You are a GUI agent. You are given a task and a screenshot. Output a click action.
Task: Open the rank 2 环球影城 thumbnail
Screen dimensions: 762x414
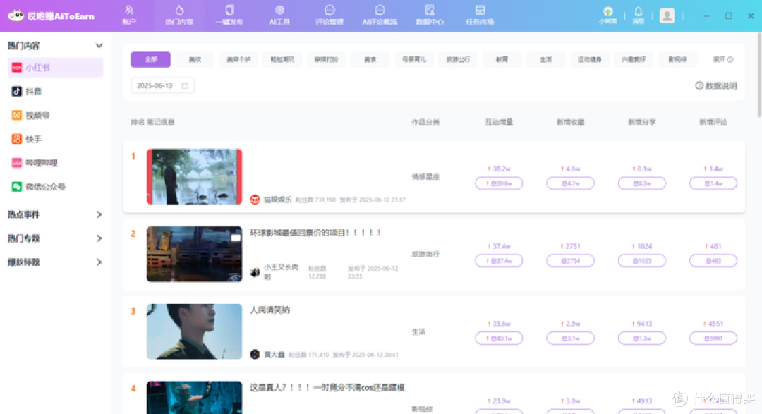pos(195,254)
